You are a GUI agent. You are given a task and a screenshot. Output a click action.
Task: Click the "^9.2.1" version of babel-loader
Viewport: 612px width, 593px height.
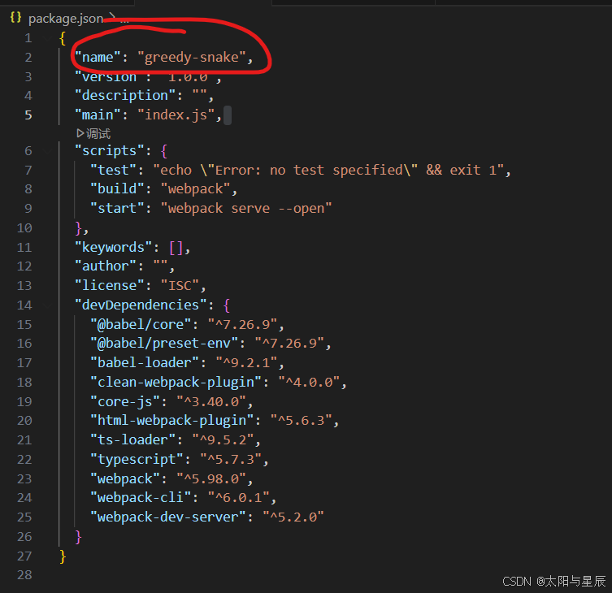coord(246,363)
